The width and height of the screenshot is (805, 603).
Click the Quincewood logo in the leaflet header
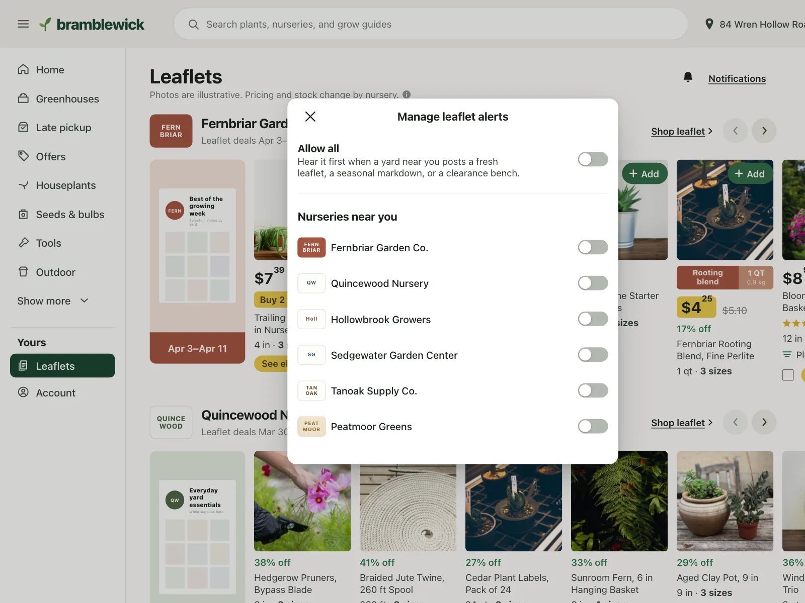point(171,423)
